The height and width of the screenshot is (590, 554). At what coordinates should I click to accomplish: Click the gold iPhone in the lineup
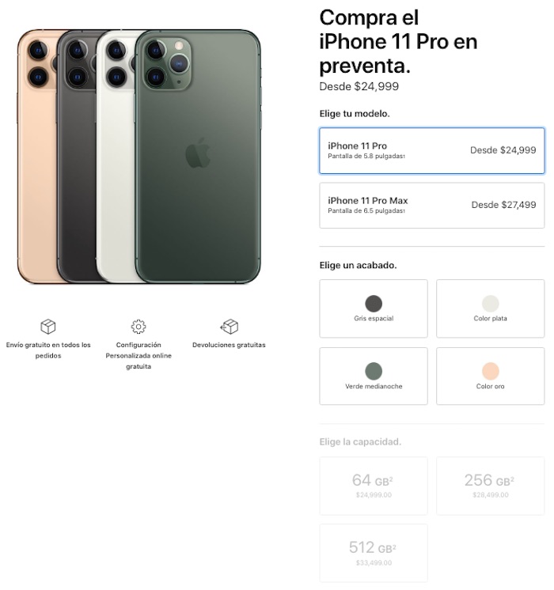(x=37, y=156)
